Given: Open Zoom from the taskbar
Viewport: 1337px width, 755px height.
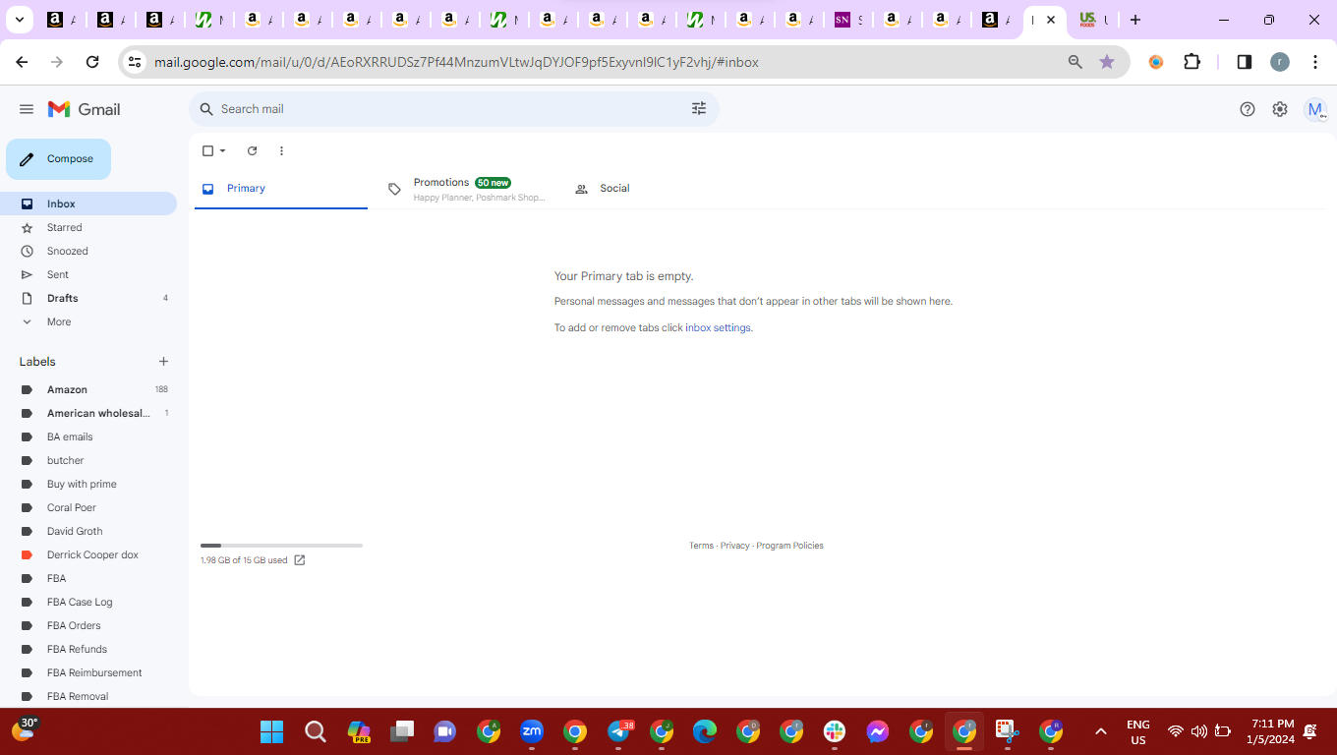Looking at the screenshot, I should 532,731.
